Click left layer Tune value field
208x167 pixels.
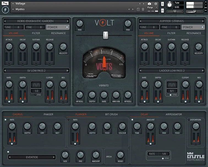tap(13, 27)
